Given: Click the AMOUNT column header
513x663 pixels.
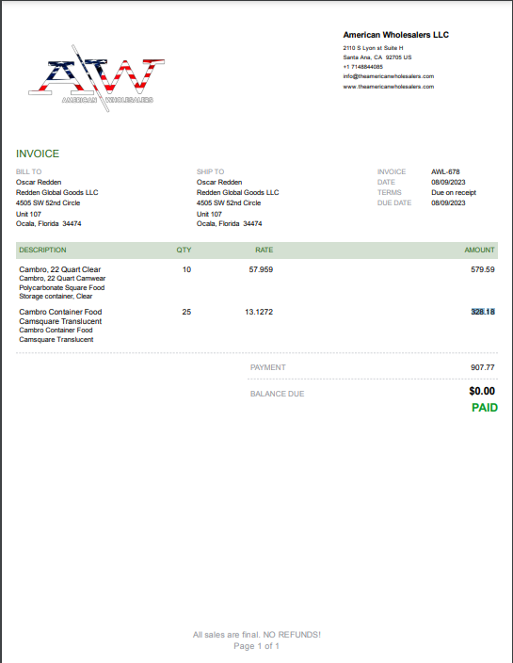Looking at the screenshot, I should pos(480,250).
